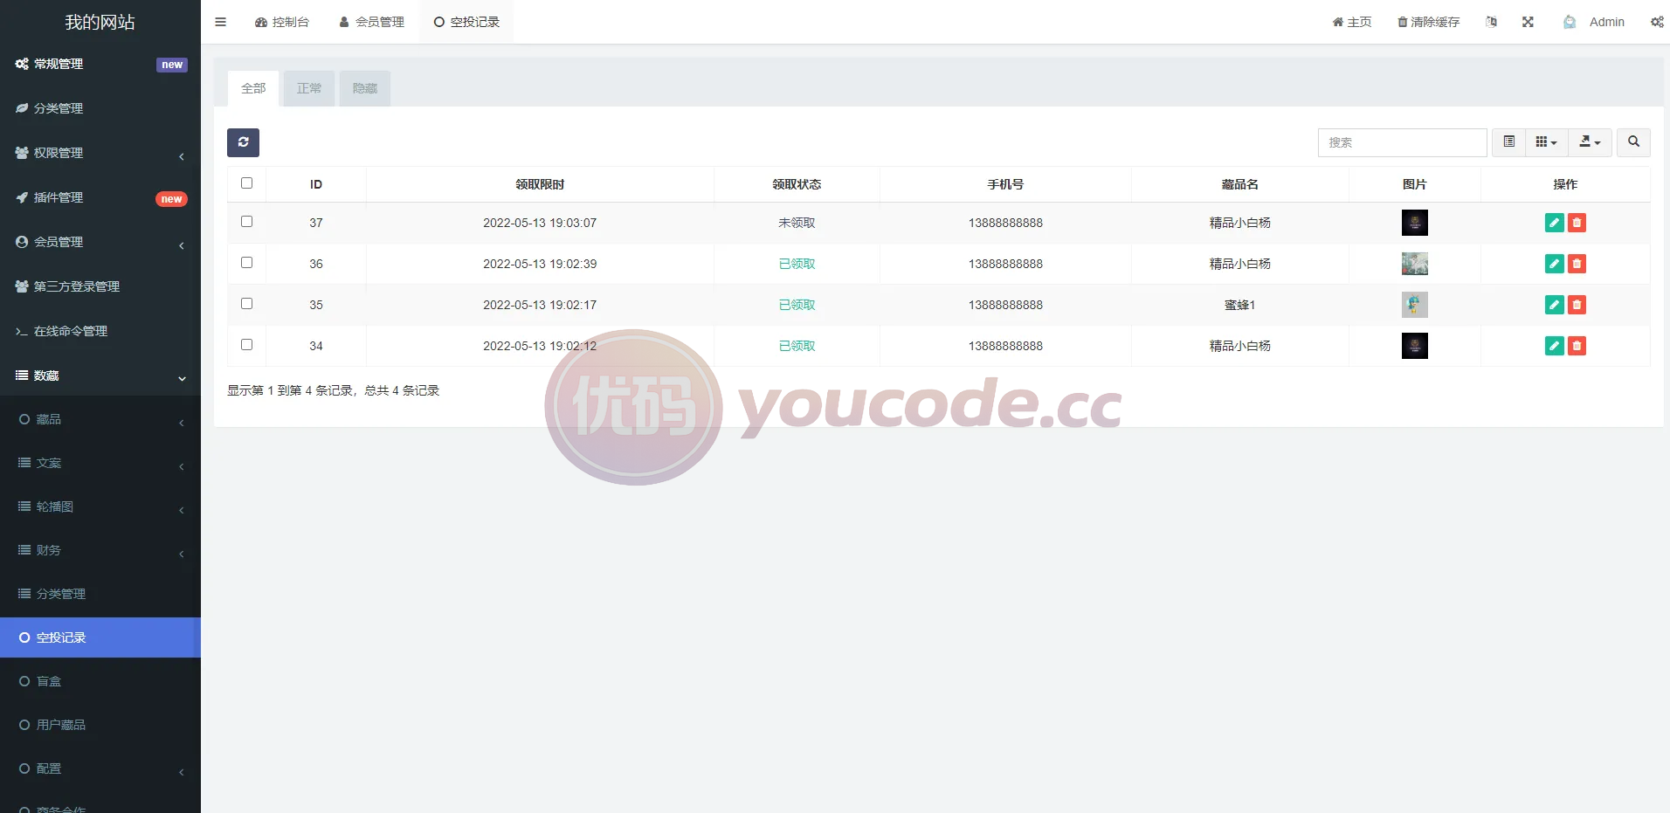Edit the record with ID 34
The image size is (1670, 813).
pos(1554,346)
